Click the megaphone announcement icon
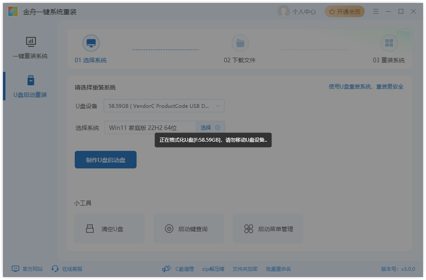426x280 pixels. click(x=167, y=269)
